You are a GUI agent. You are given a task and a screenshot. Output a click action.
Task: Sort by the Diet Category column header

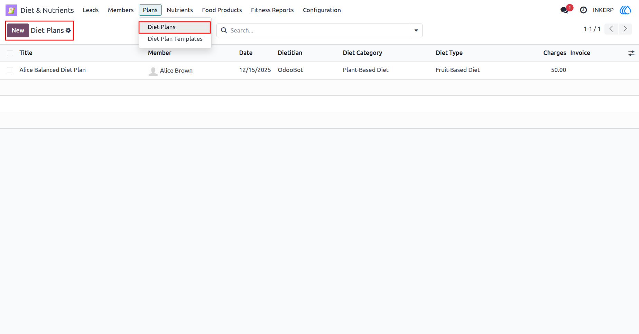pos(362,53)
